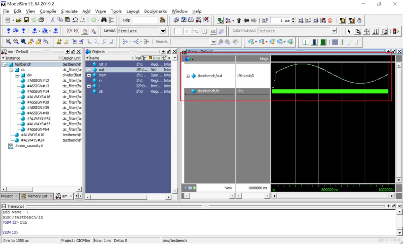Expand /testbench/out in the Wave pane
The height and width of the screenshot is (244, 403).
(x=188, y=76)
